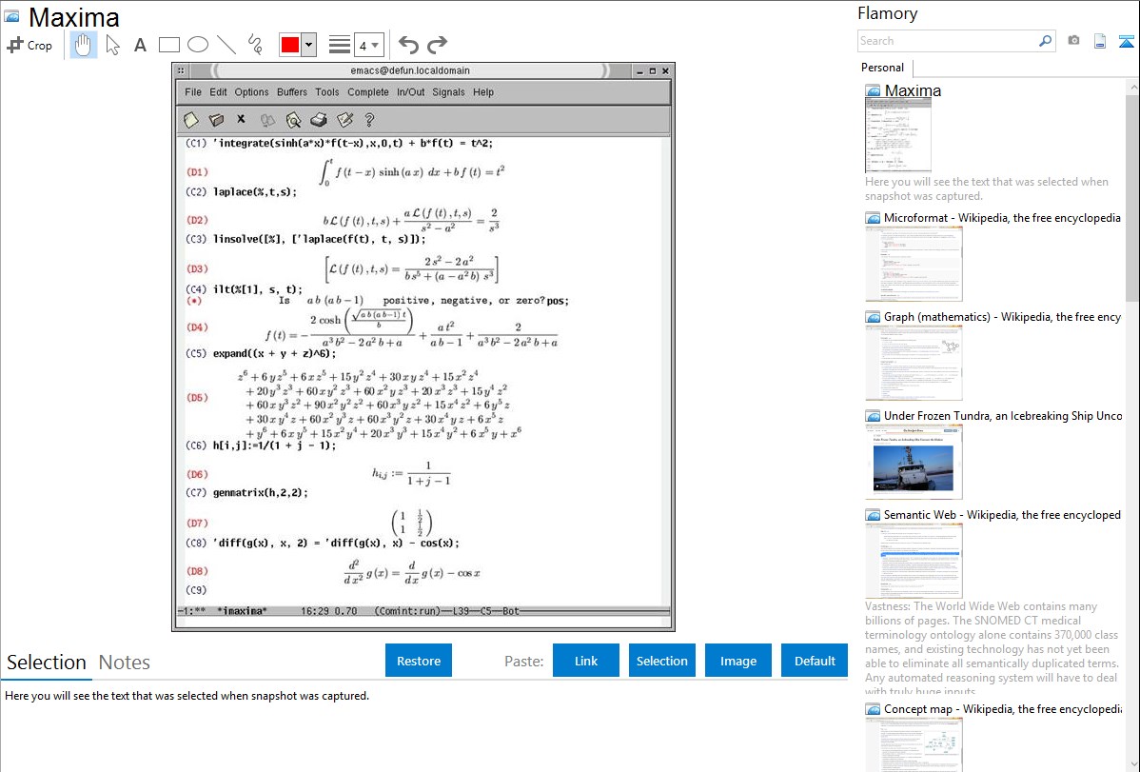Click the Image paste button
Viewport: 1140px width, 772px height.
pos(737,661)
